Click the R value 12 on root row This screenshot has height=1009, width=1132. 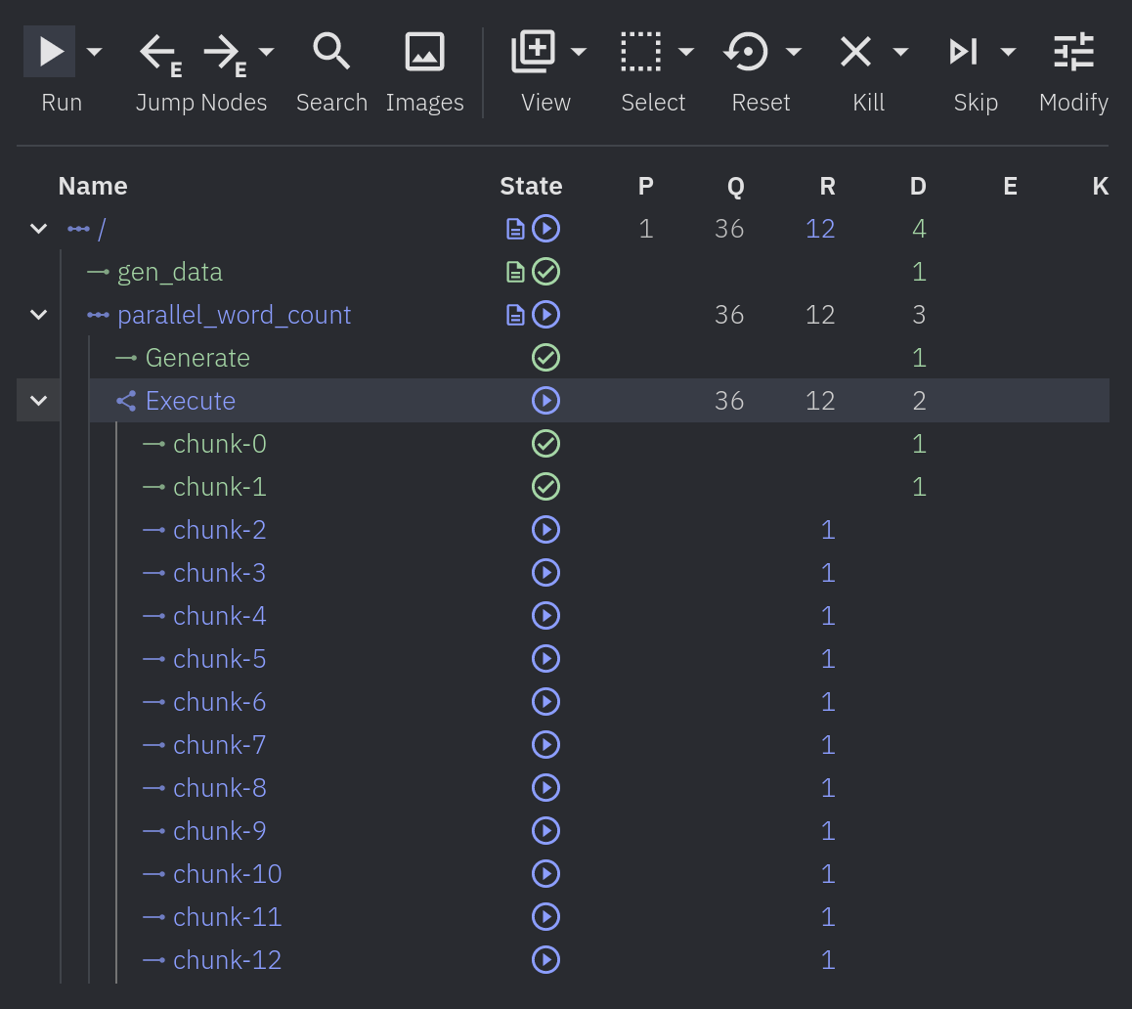click(x=821, y=229)
